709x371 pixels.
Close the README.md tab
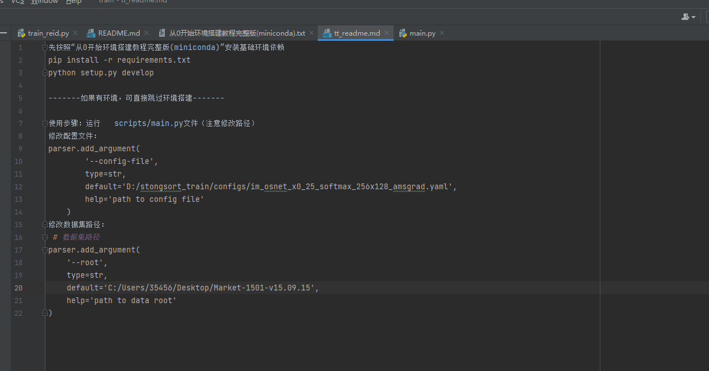pos(146,33)
